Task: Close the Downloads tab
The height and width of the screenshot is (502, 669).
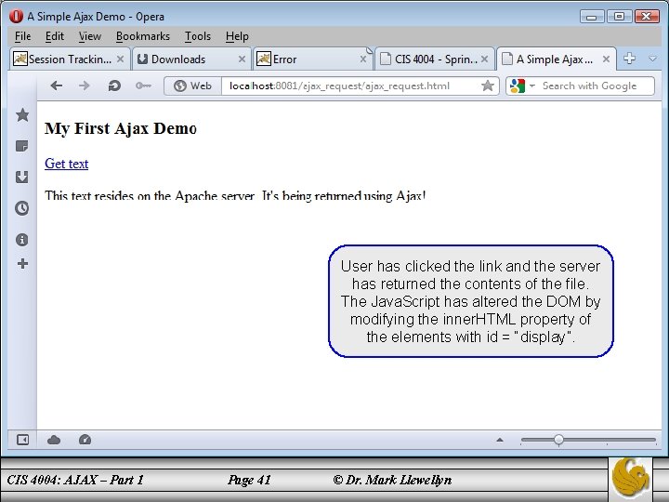Action: point(242,59)
